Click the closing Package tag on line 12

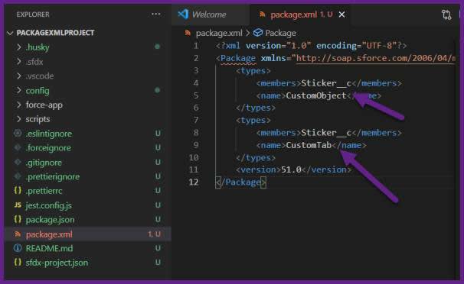point(241,182)
